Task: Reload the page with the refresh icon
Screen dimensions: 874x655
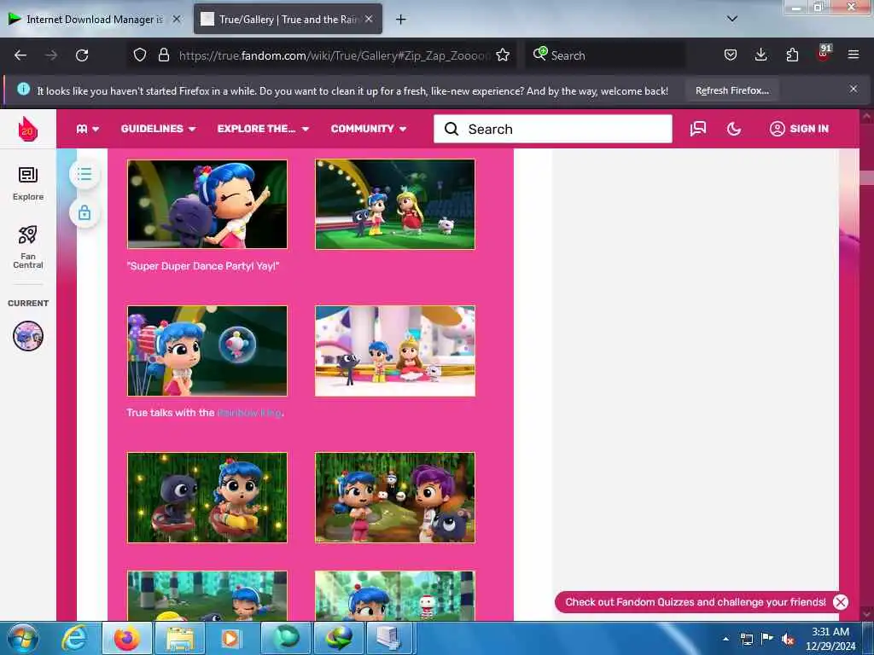Action: [82, 55]
